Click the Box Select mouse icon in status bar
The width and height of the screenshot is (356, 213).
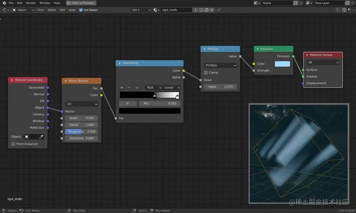[x=152, y=211]
